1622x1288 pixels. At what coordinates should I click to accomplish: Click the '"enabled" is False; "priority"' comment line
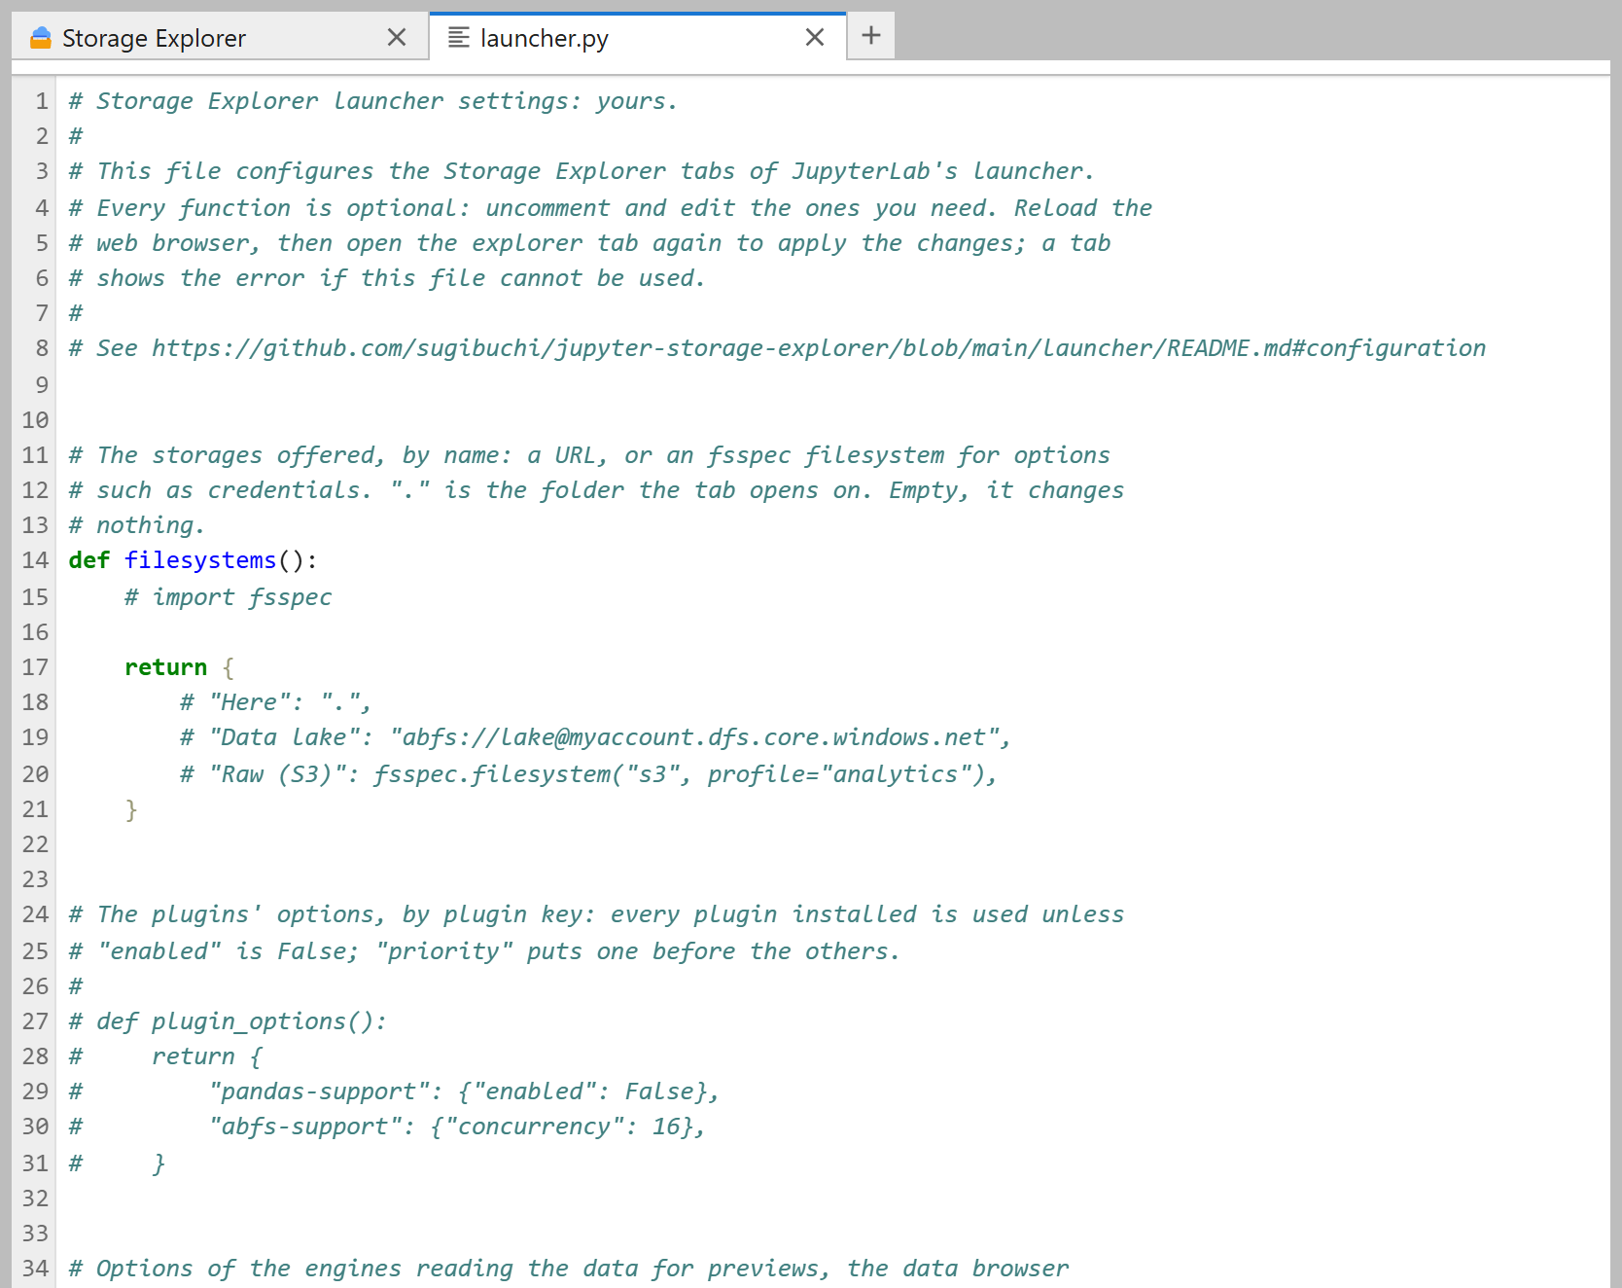pos(484,951)
